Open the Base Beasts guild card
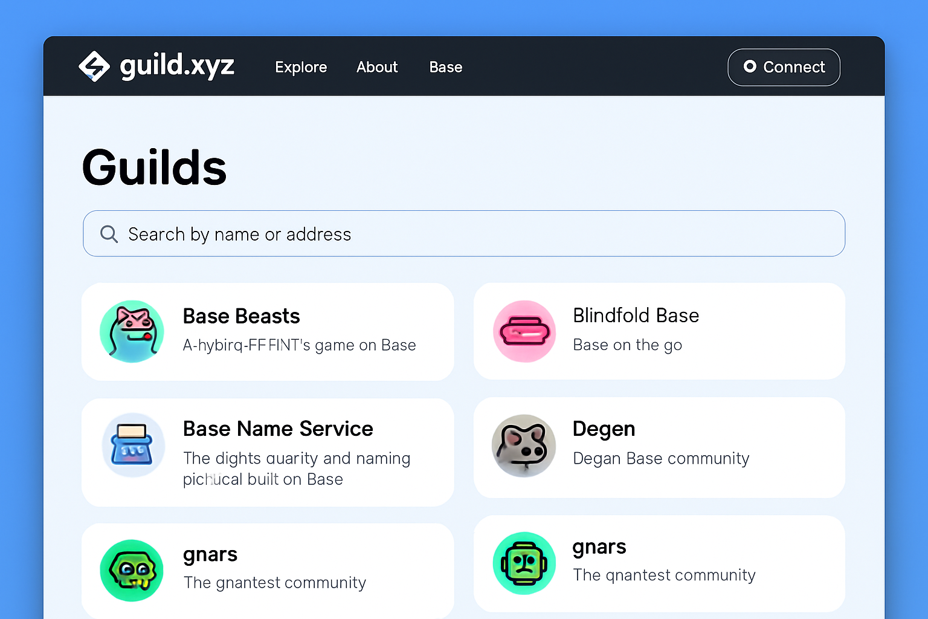Image resolution: width=928 pixels, height=619 pixels. pos(268,331)
